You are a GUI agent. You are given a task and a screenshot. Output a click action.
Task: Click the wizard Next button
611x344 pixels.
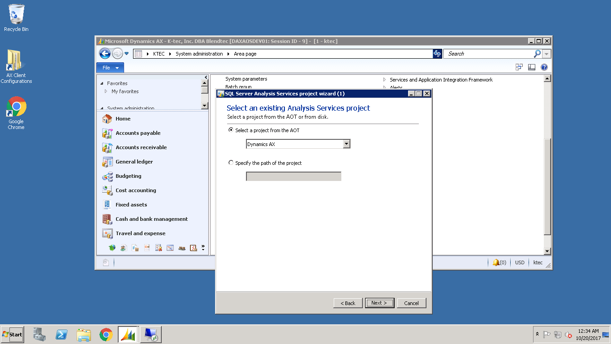coord(379,303)
